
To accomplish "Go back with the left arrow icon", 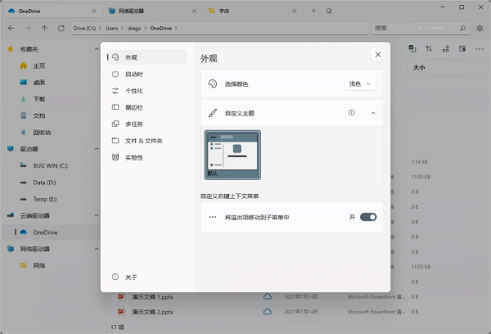I will [x=11, y=28].
